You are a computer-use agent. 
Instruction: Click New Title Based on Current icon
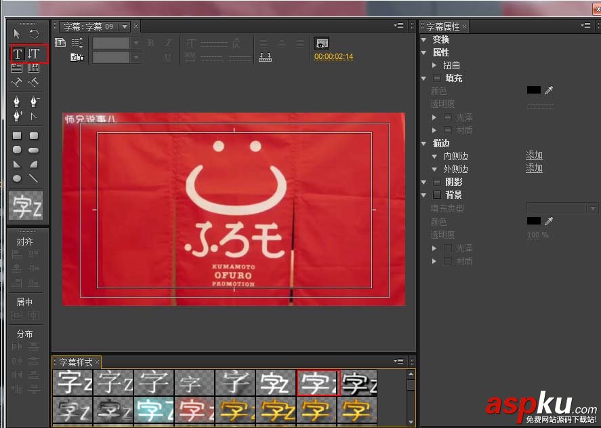[60, 42]
